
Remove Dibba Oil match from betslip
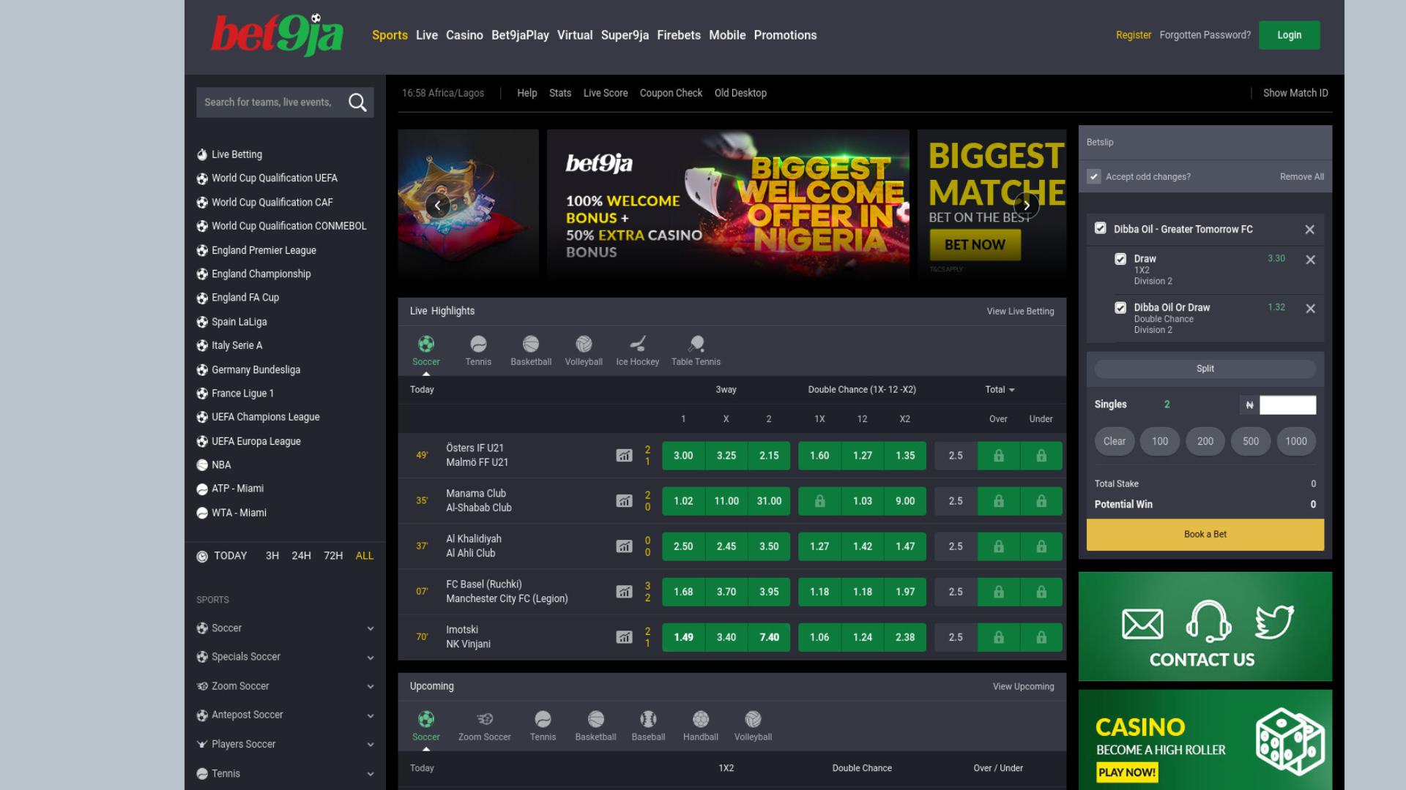pyautogui.click(x=1310, y=230)
